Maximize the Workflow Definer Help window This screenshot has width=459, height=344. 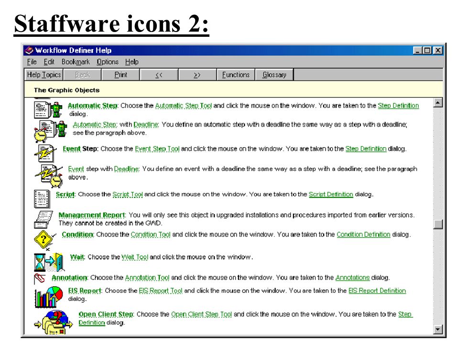[427, 50]
